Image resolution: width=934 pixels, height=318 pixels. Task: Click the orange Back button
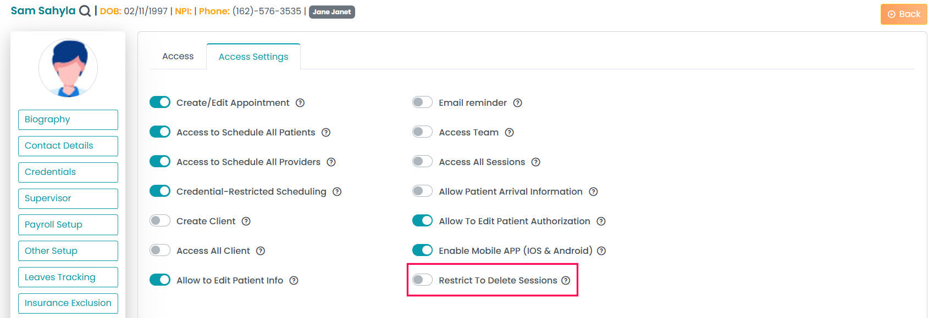(x=903, y=14)
